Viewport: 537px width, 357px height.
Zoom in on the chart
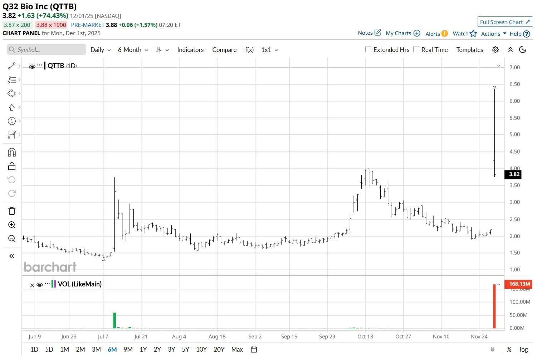11,225
